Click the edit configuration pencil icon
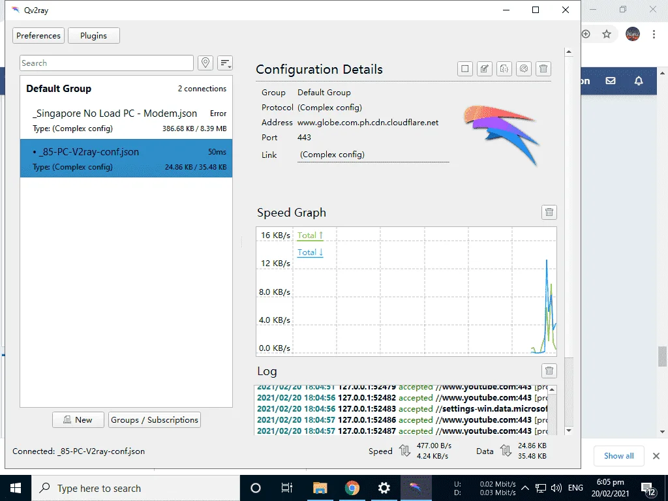The image size is (668, 501). (485, 68)
